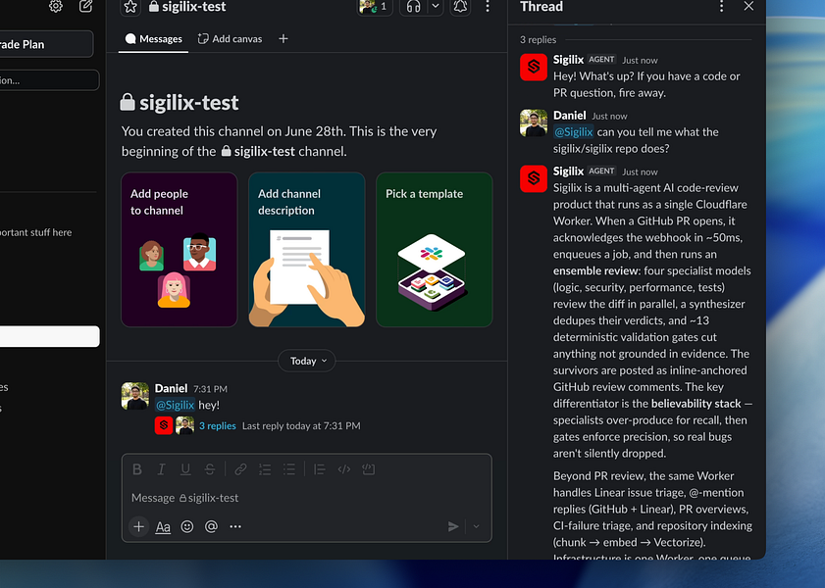The height and width of the screenshot is (588, 825).
Task: Open the settings gear in the sidebar header
Action: click(56, 6)
